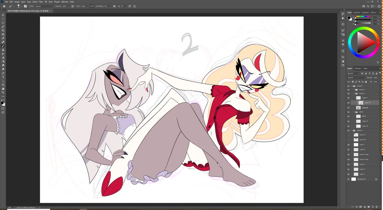Show Layer 17 visibility box
Screen dimensions: 383x210
click(x=349, y=135)
